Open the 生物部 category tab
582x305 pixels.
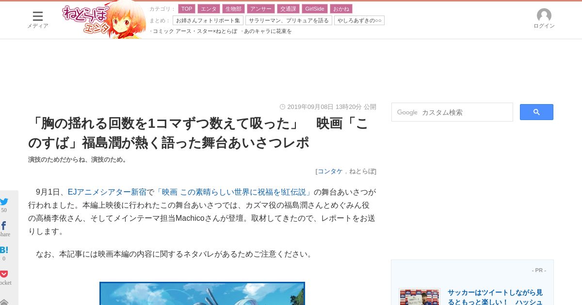(x=233, y=9)
